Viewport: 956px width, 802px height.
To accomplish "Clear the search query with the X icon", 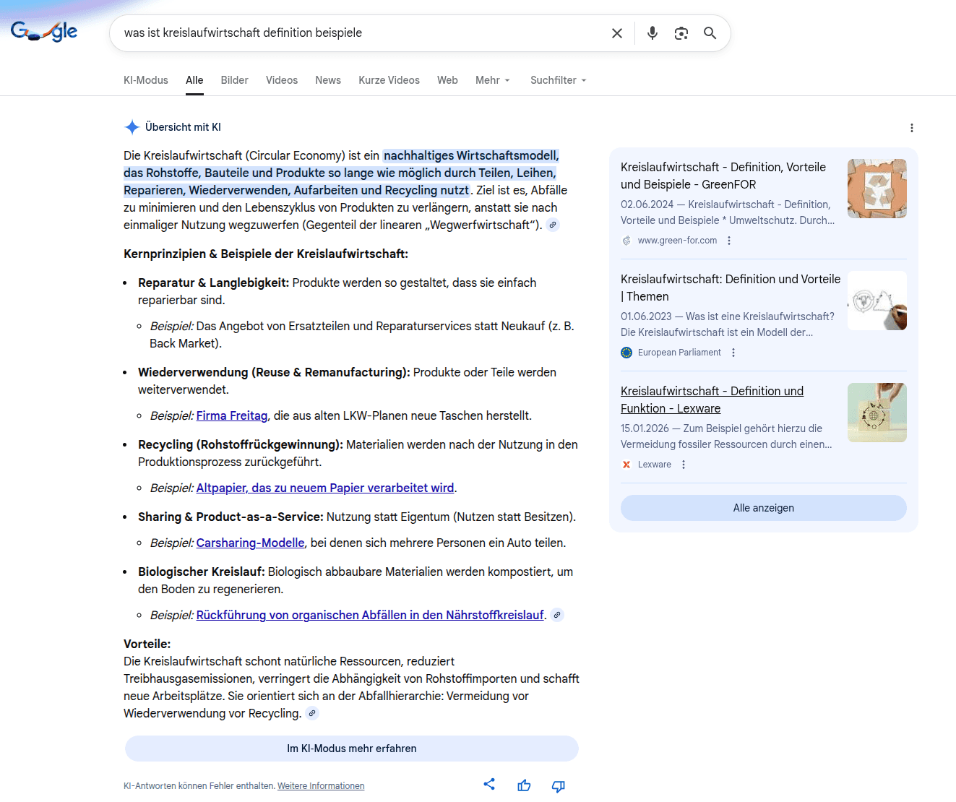I will click(616, 33).
